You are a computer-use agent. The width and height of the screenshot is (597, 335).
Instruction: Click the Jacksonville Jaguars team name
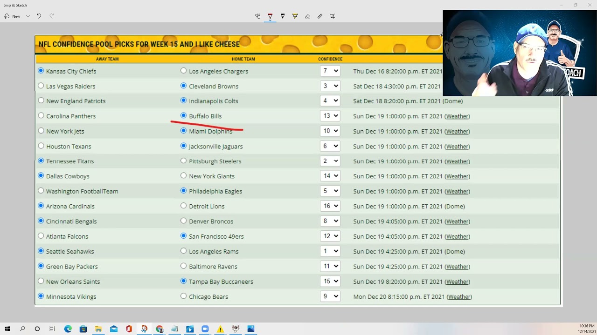215,146
